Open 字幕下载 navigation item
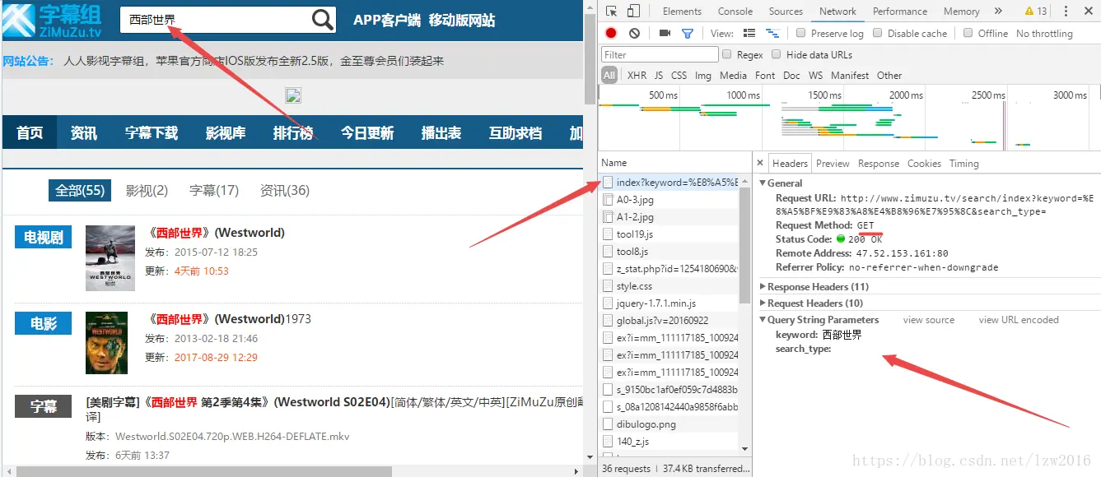The height and width of the screenshot is (477, 1101). point(152,132)
